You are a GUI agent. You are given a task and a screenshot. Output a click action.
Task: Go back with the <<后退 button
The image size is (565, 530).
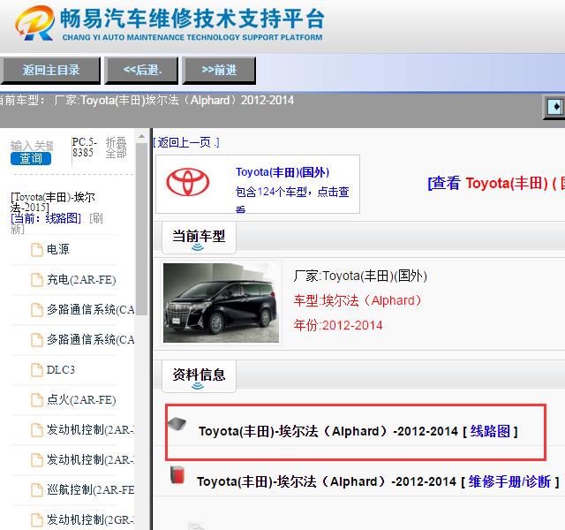(141, 70)
